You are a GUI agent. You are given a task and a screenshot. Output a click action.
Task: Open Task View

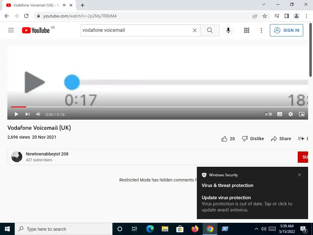pos(134,229)
